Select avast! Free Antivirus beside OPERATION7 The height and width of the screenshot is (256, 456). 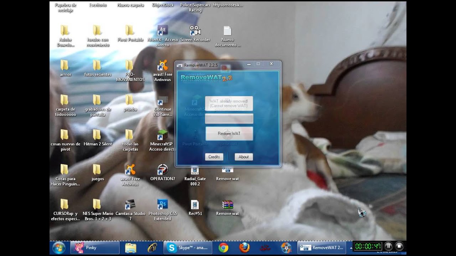click(x=130, y=170)
